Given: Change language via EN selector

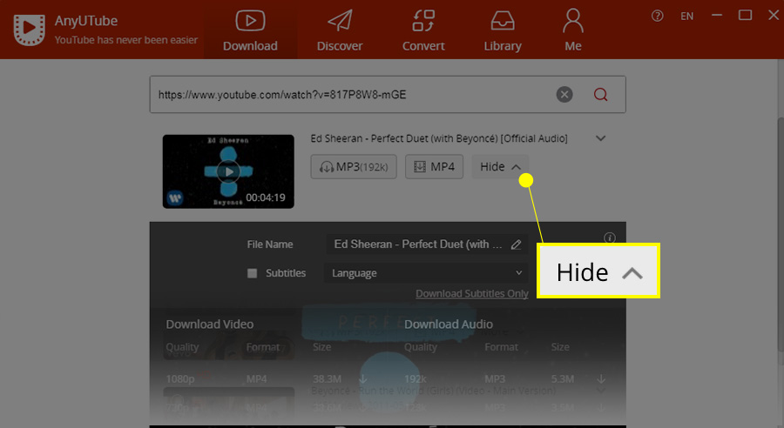Looking at the screenshot, I should 687,17.
